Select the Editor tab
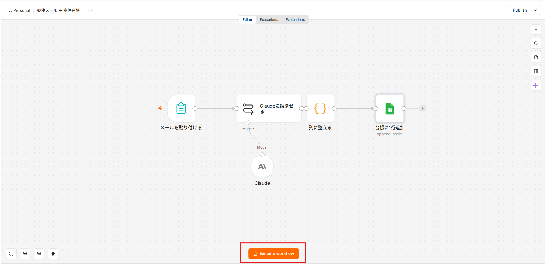This screenshot has height=264, width=545. (247, 20)
